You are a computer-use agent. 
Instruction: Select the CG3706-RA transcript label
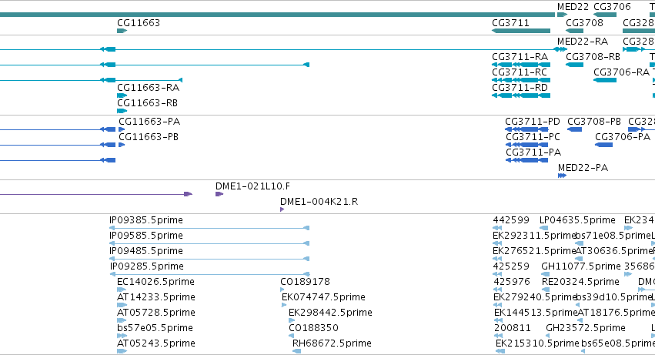point(621,72)
